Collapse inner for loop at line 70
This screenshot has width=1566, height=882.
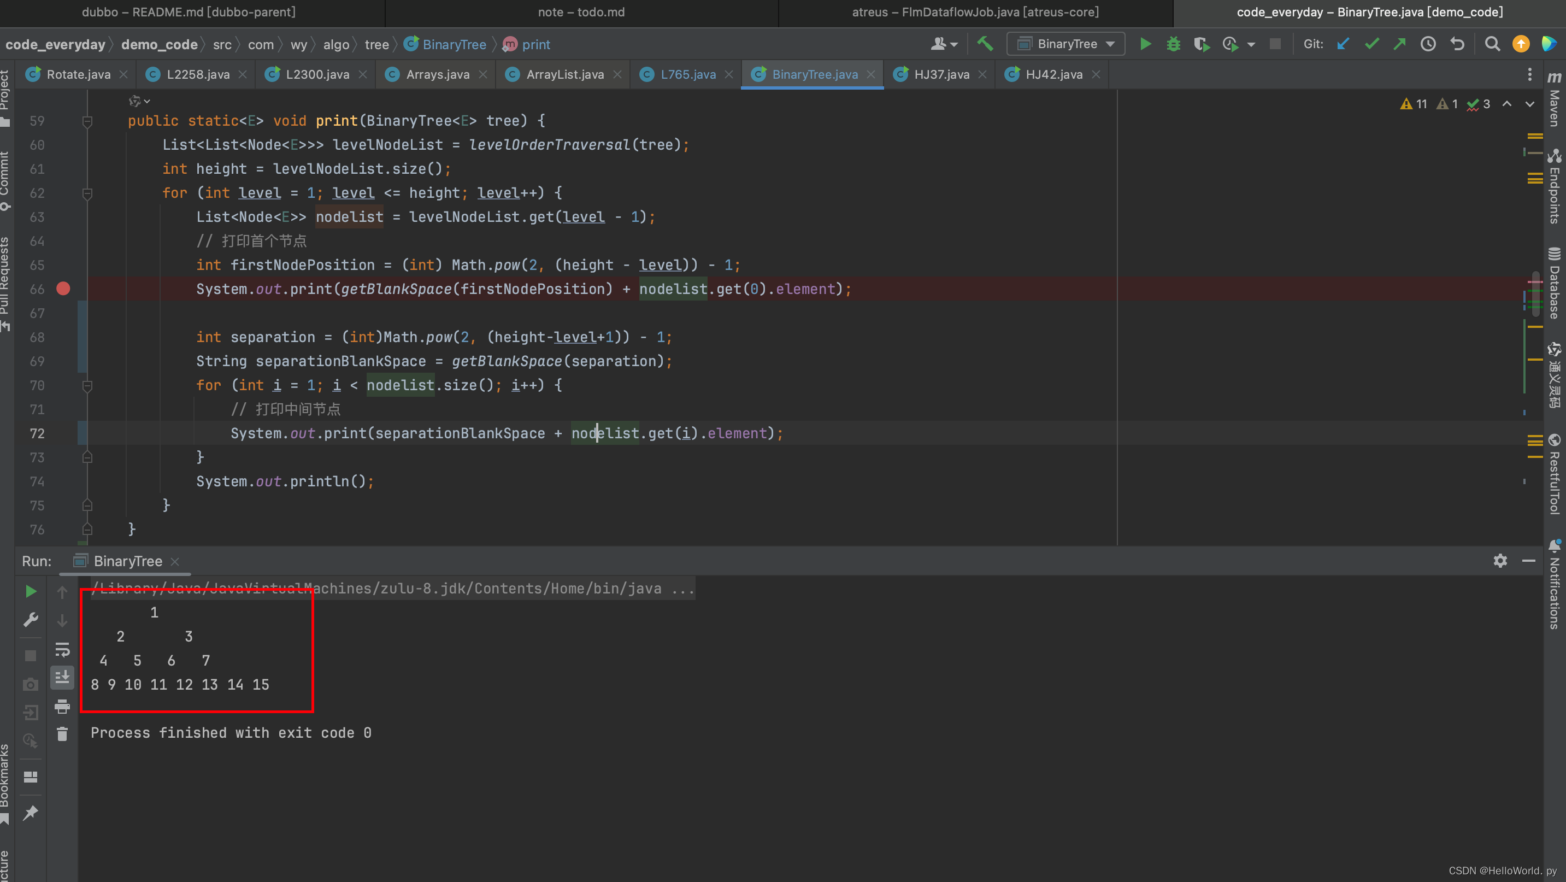click(x=87, y=385)
